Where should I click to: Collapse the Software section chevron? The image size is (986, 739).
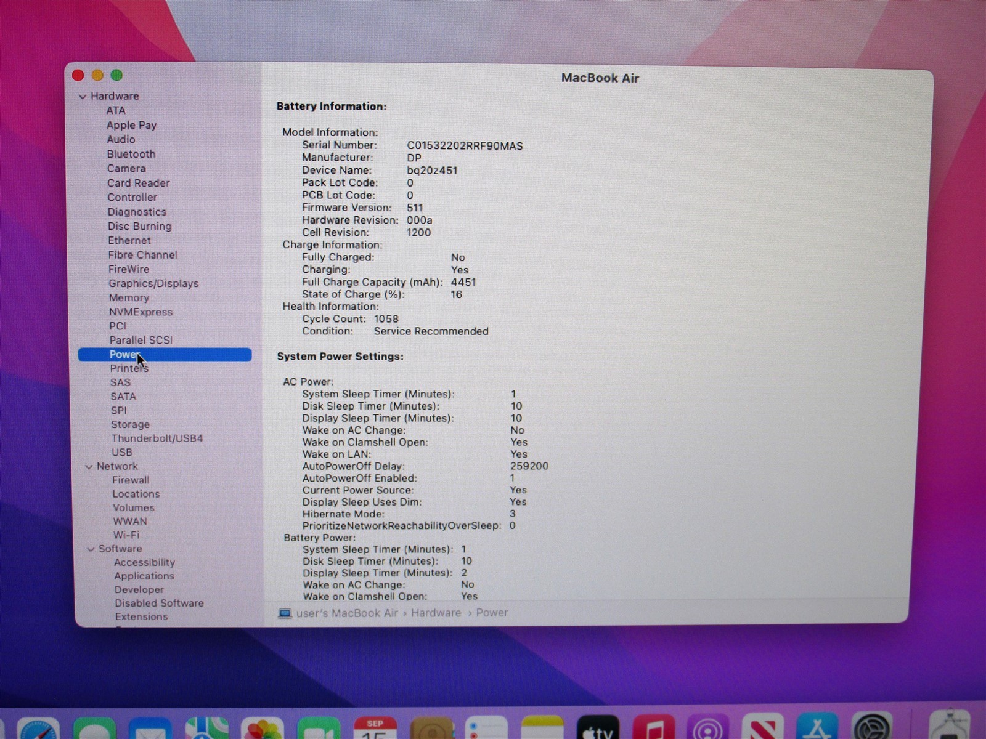91,549
